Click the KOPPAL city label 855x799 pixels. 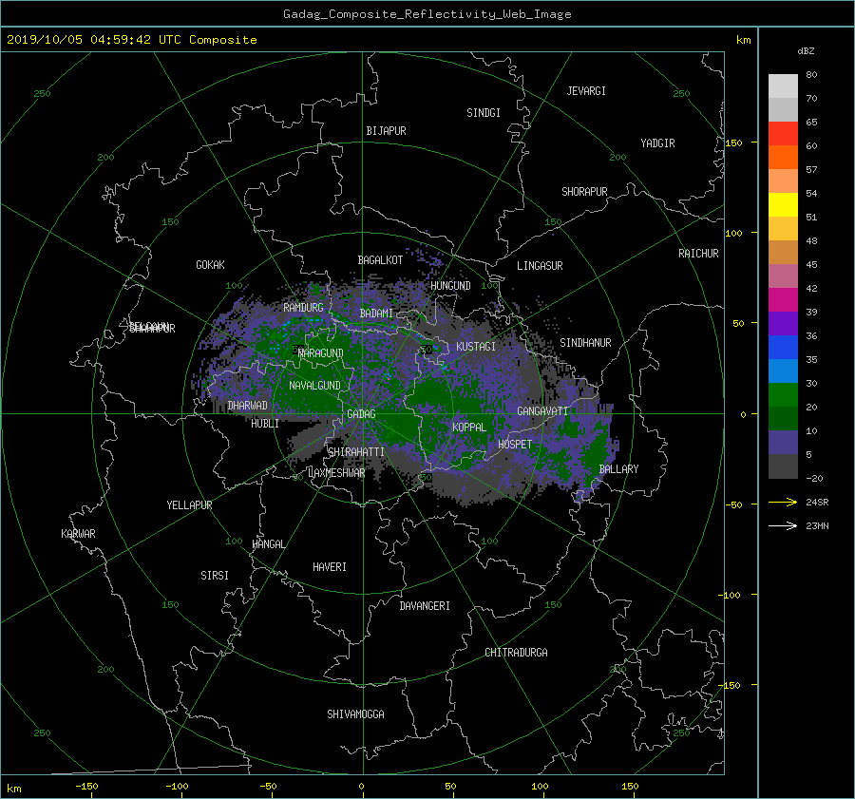click(469, 428)
